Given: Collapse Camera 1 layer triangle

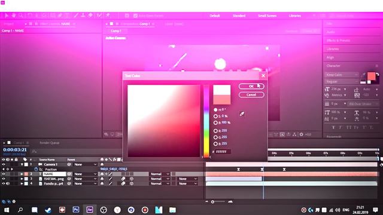Looking at the screenshot, I should [22, 165].
